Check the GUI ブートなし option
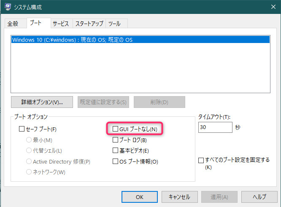Image resolution: width=281 pixels, height=207 pixels. click(116, 129)
